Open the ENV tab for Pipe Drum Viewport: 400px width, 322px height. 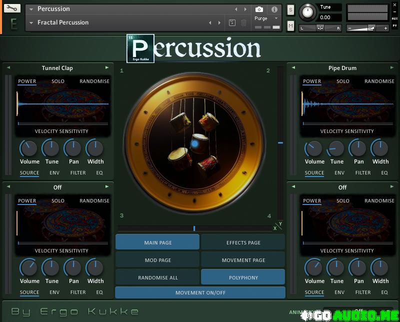click(x=339, y=173)
